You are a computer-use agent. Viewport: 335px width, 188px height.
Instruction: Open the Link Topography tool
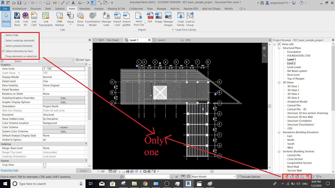click(x=46, y=19)
